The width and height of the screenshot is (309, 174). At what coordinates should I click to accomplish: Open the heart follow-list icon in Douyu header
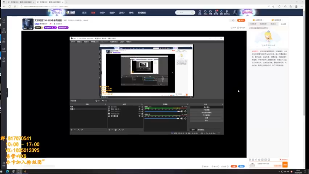[205, 12]
